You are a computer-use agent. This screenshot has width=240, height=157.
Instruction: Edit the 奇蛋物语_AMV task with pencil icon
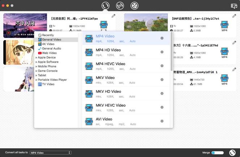coord(234,69)
